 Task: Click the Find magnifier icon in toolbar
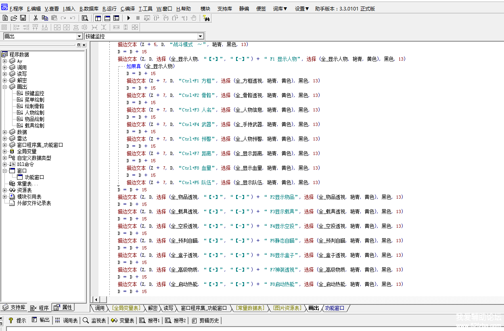pos(85,18)
